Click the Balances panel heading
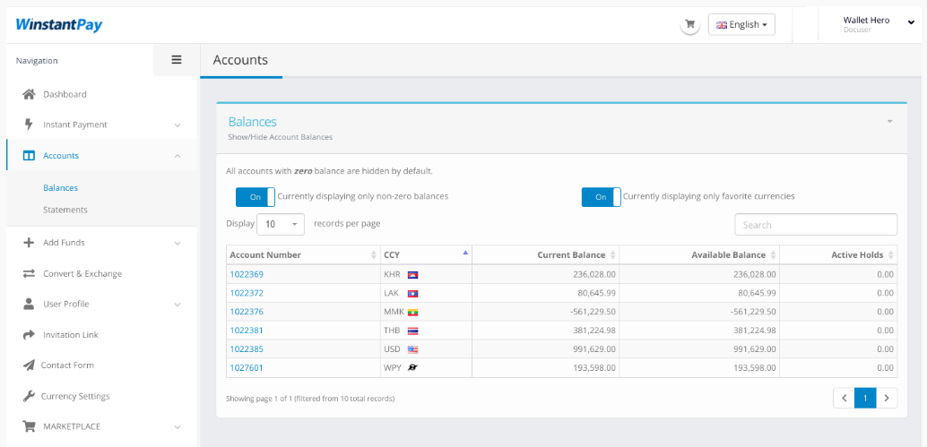Image resolution: width=927 pixels, height=447 pixels. pos(253,122)
